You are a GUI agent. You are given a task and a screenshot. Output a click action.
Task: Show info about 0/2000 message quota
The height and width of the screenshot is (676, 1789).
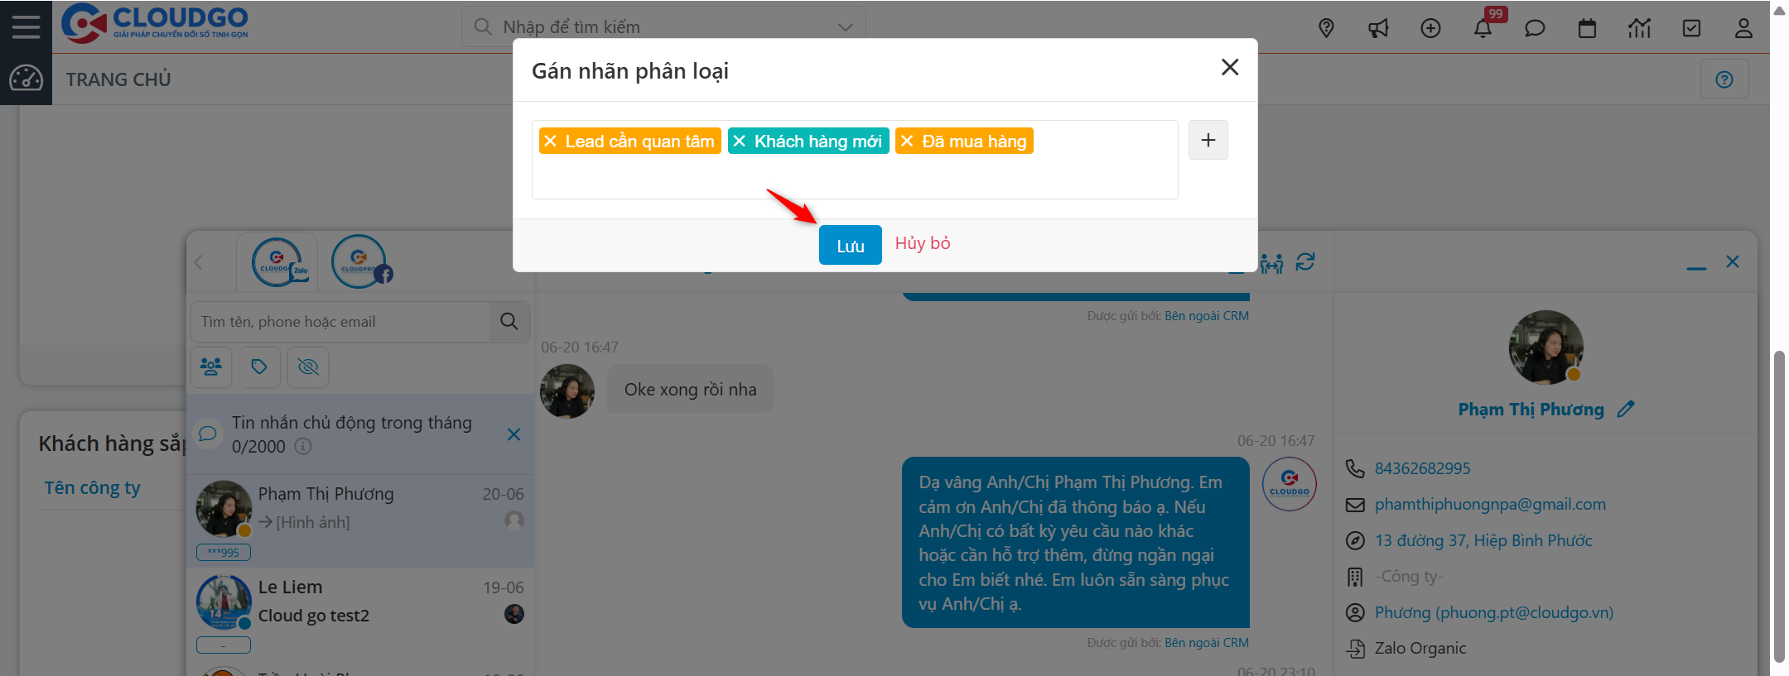tap(303, 446)
